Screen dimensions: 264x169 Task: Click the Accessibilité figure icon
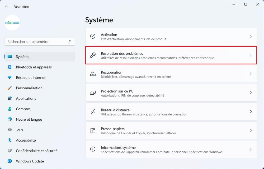(x=10, y=140)
